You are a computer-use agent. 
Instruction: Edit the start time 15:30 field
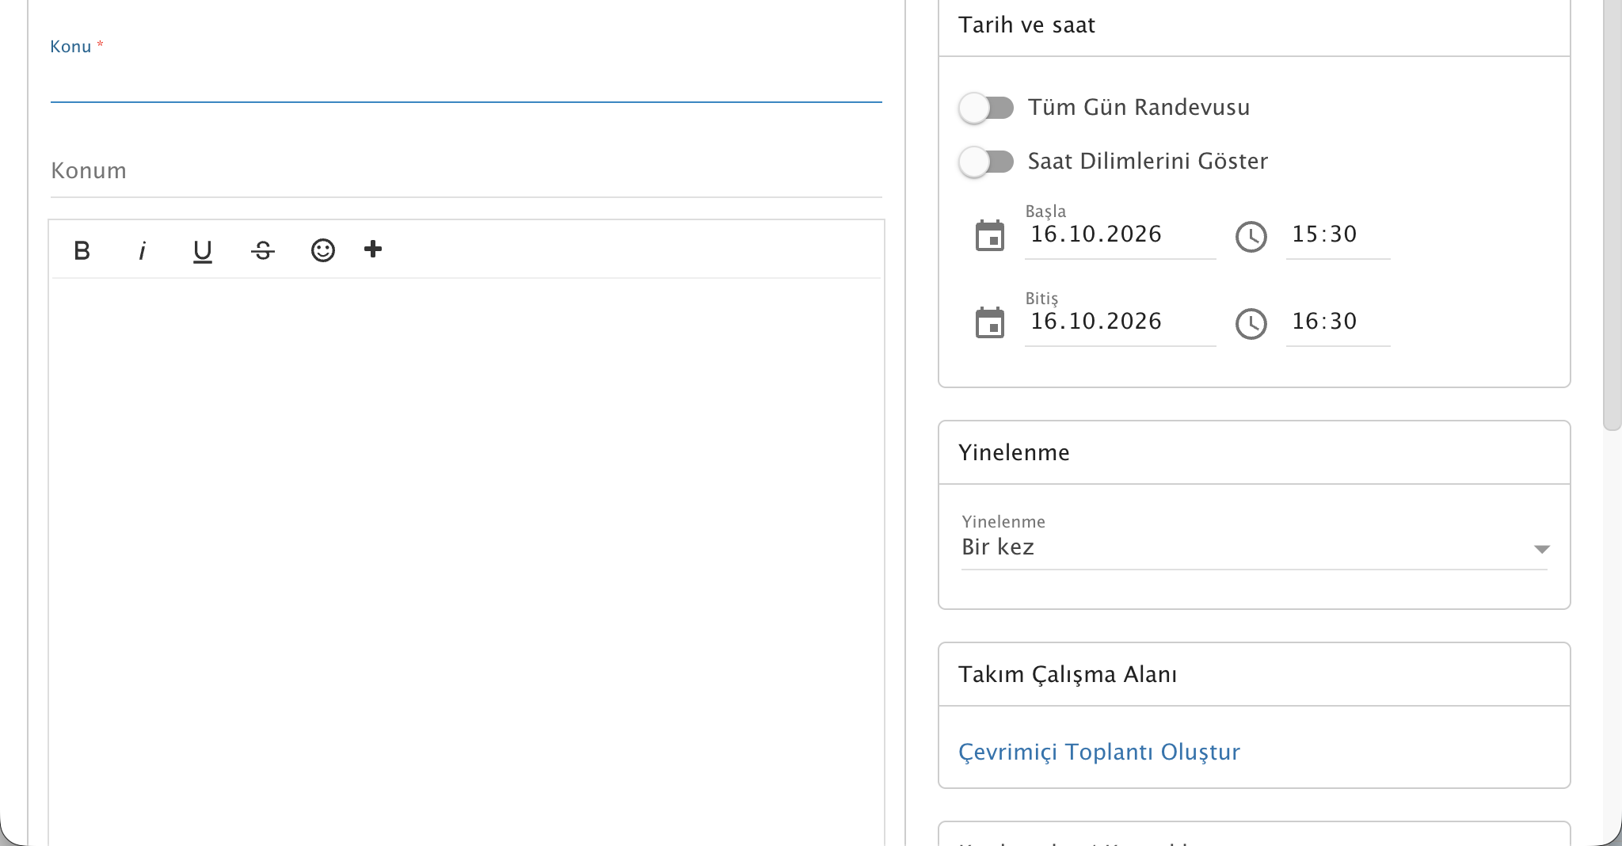coord(1338,234)
